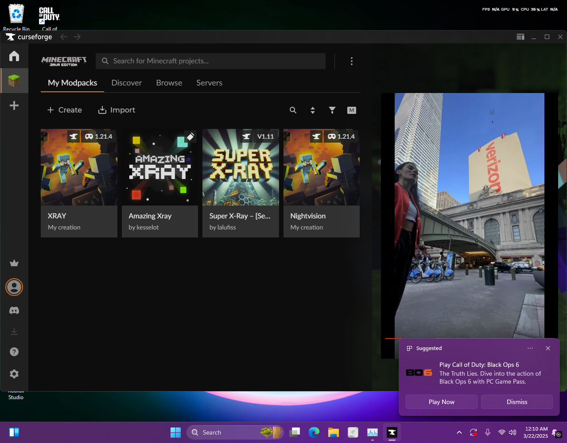
Task: Open the CurseForge taskbar icon
Action: 392,432
